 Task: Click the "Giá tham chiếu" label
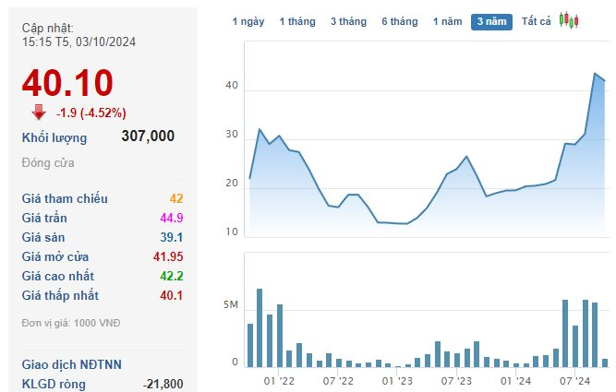[65, 198]
